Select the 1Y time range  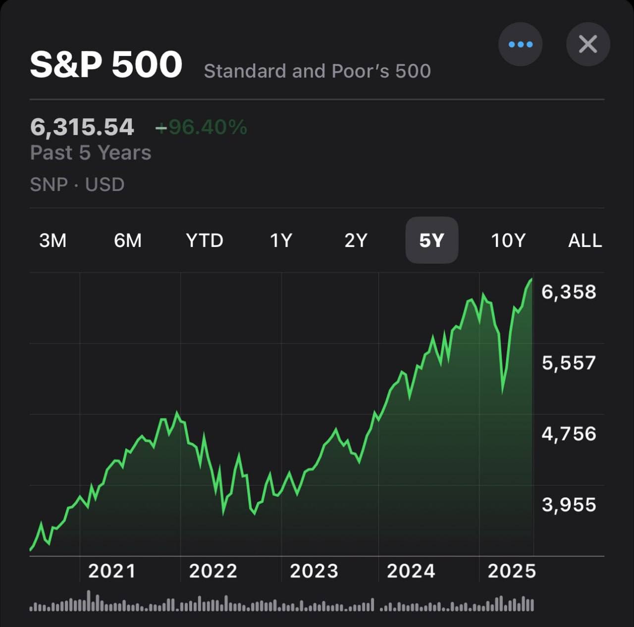(x=281, y=241)
